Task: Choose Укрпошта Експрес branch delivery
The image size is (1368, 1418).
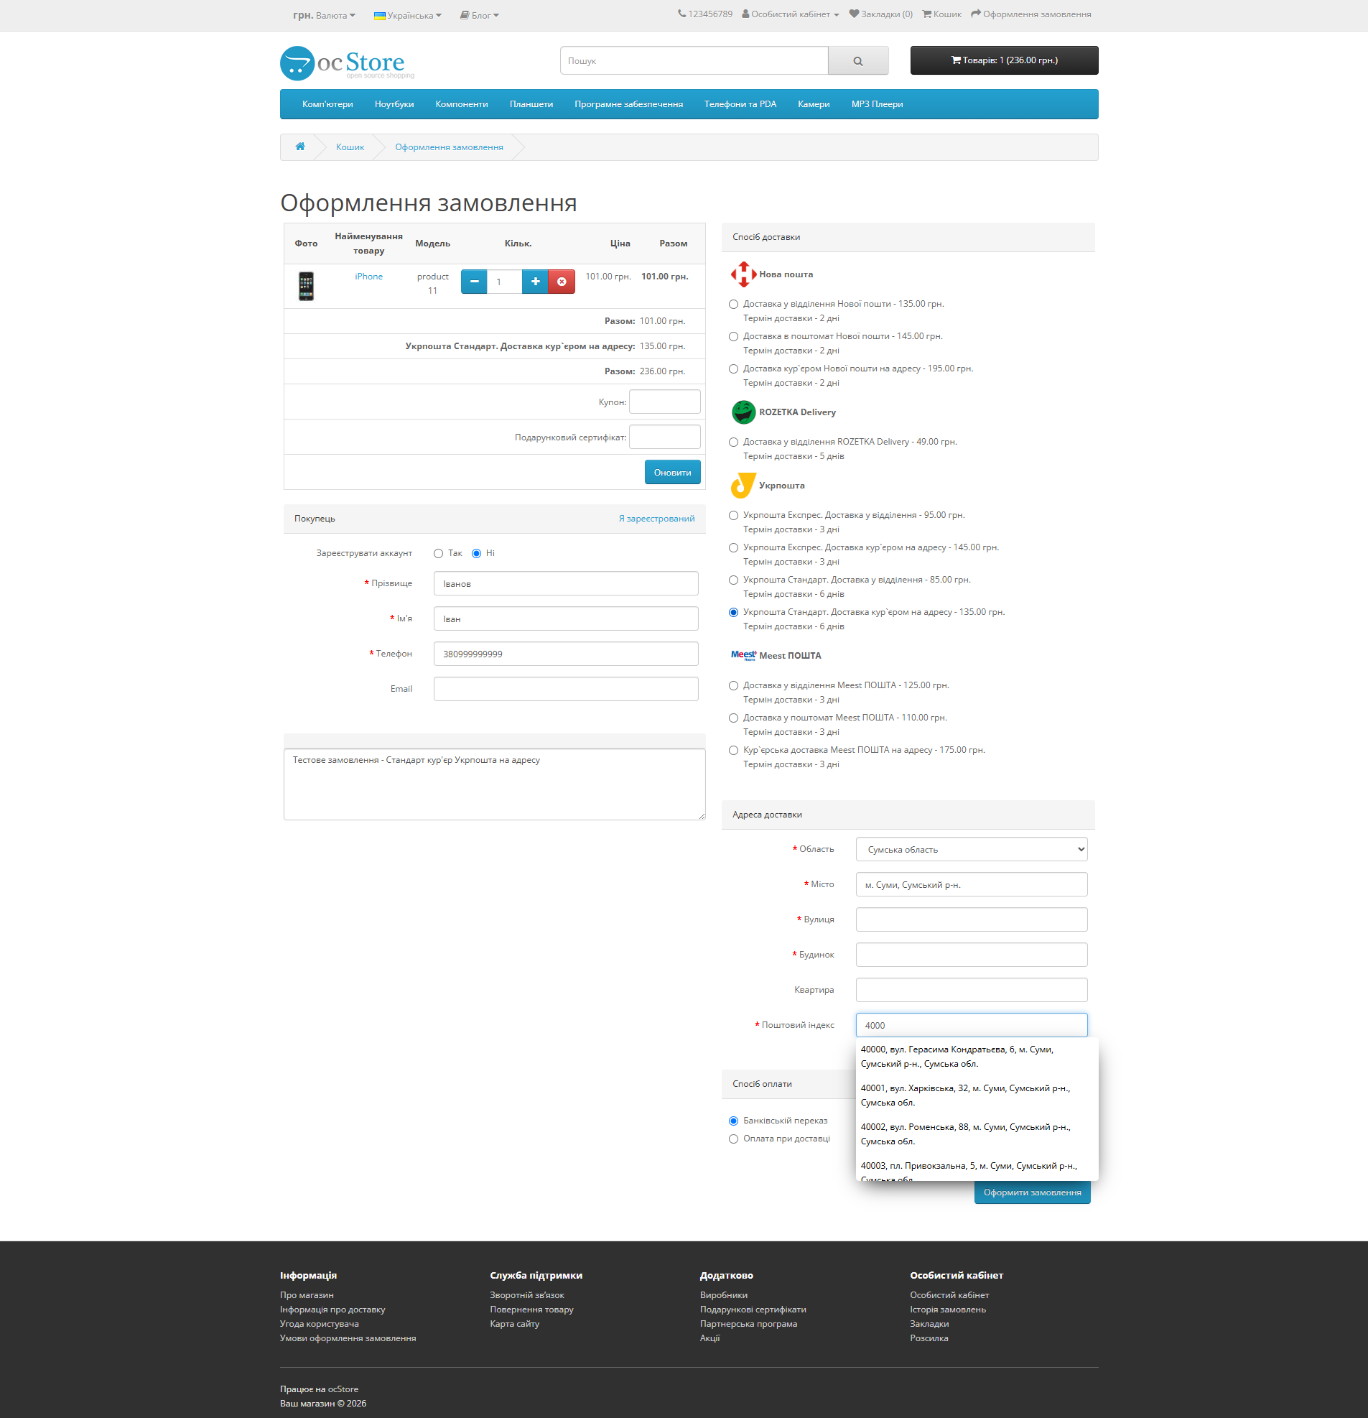Action: click(734, 516)
